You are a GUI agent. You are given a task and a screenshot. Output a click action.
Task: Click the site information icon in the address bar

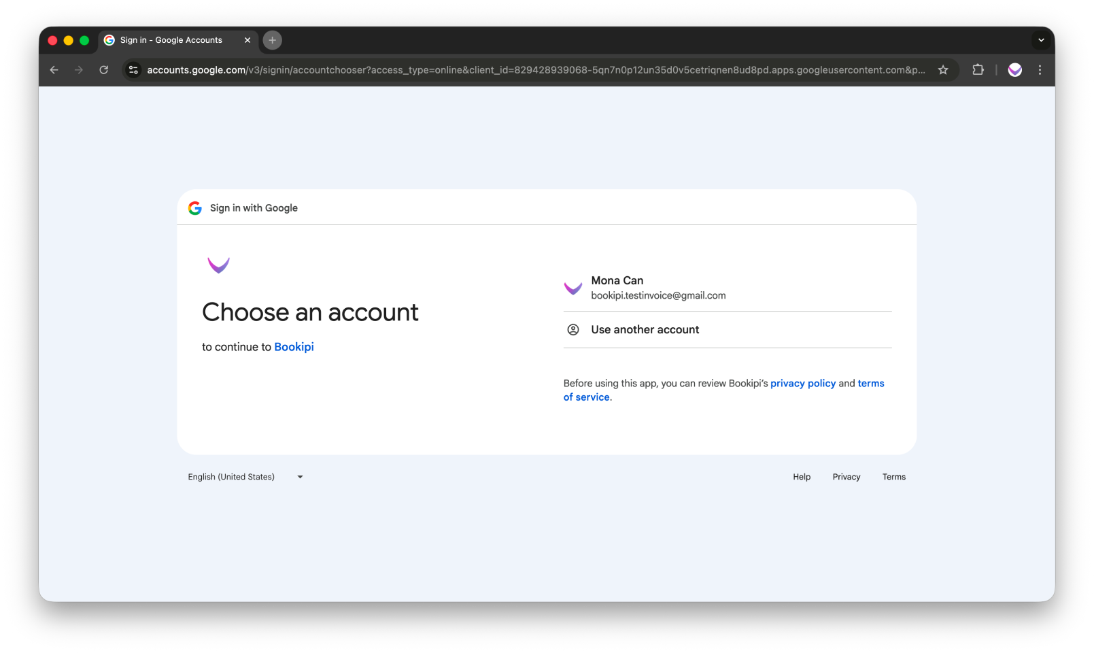pyautogui.click(x=133, y=69)
